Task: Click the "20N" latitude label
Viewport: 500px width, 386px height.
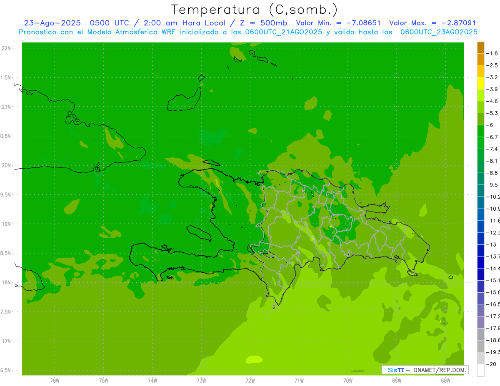Action: point(6,165)
